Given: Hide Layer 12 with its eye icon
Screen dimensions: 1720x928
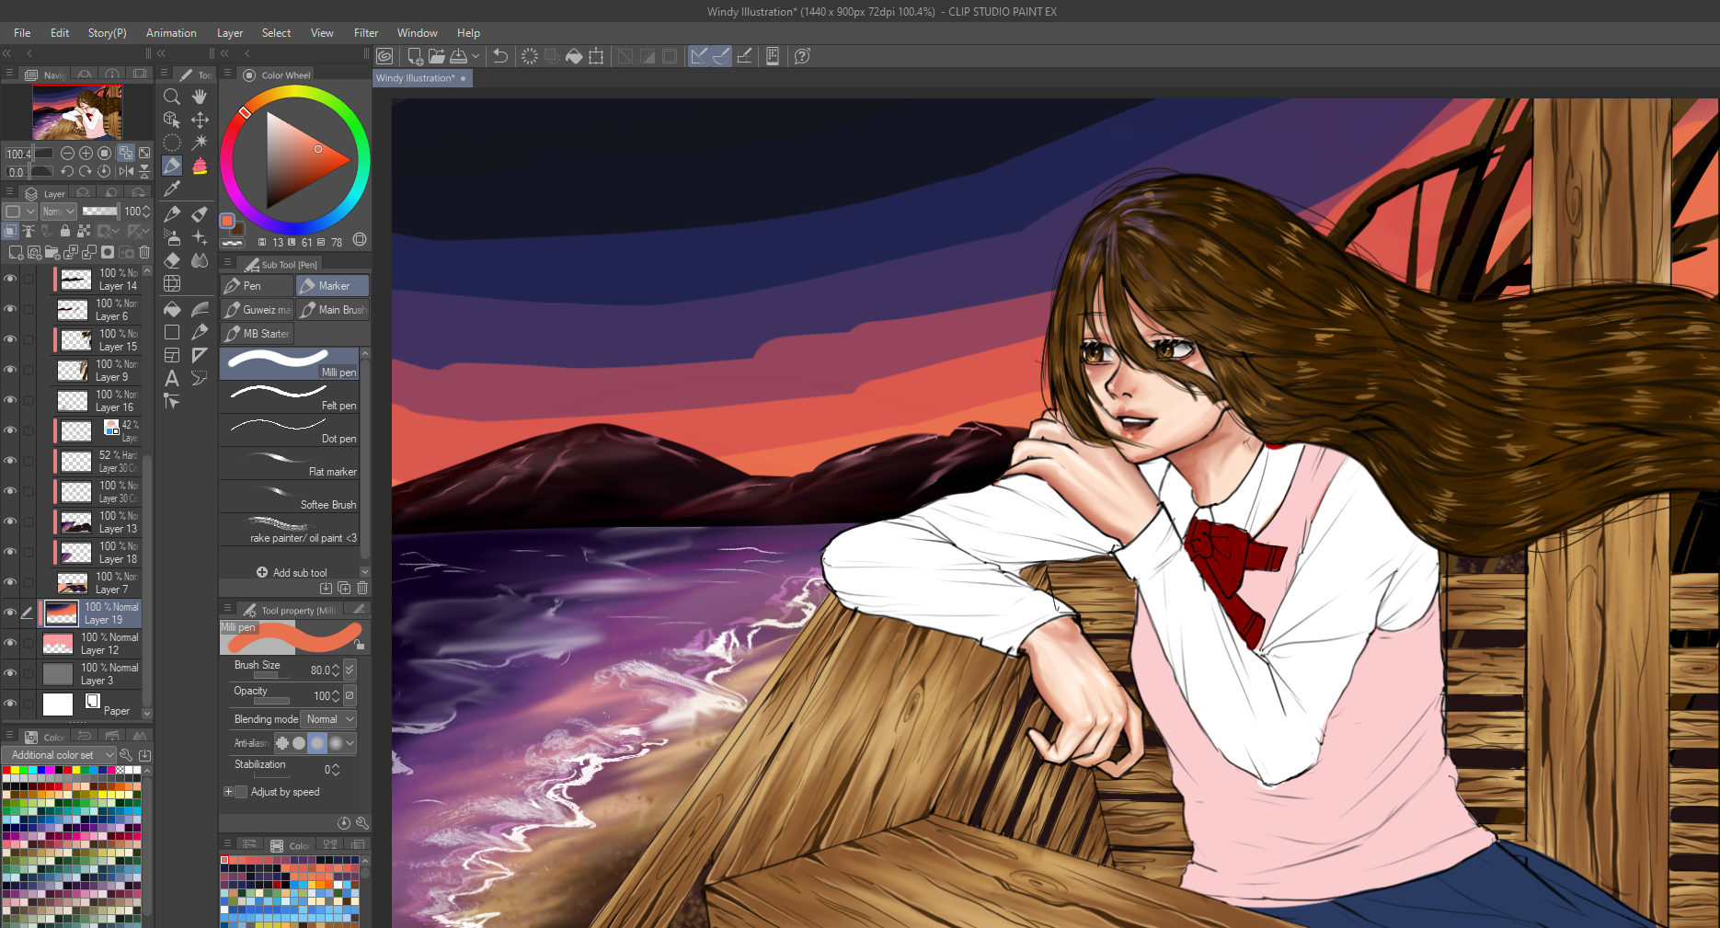Looking at the screenshot, I should pos(10,643).
